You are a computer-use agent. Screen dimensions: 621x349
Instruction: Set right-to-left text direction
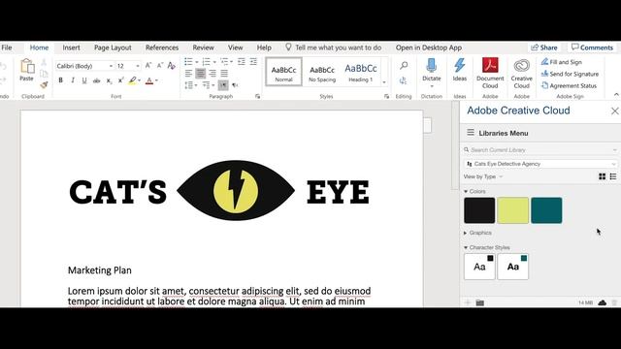click(235, 85)
